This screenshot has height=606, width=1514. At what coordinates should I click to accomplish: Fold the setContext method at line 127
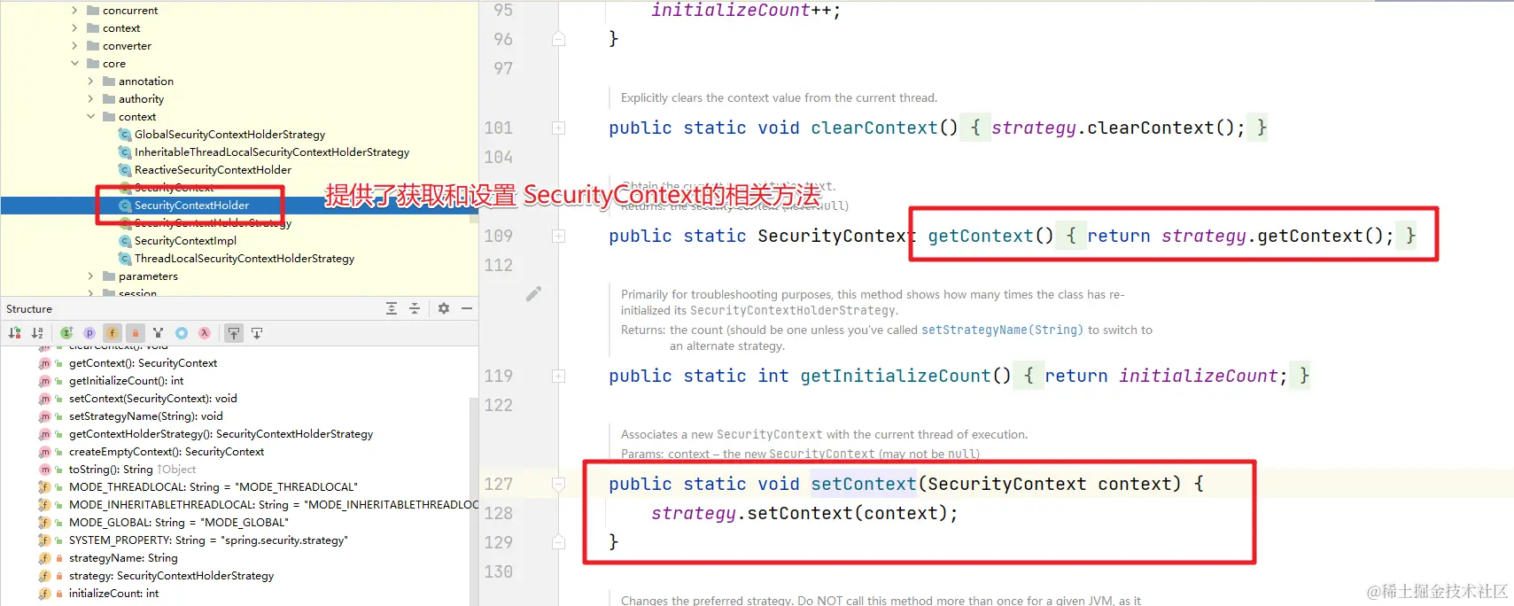(x=558, y=484)
